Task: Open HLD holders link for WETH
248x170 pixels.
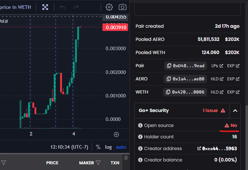Action: [217, 92]
